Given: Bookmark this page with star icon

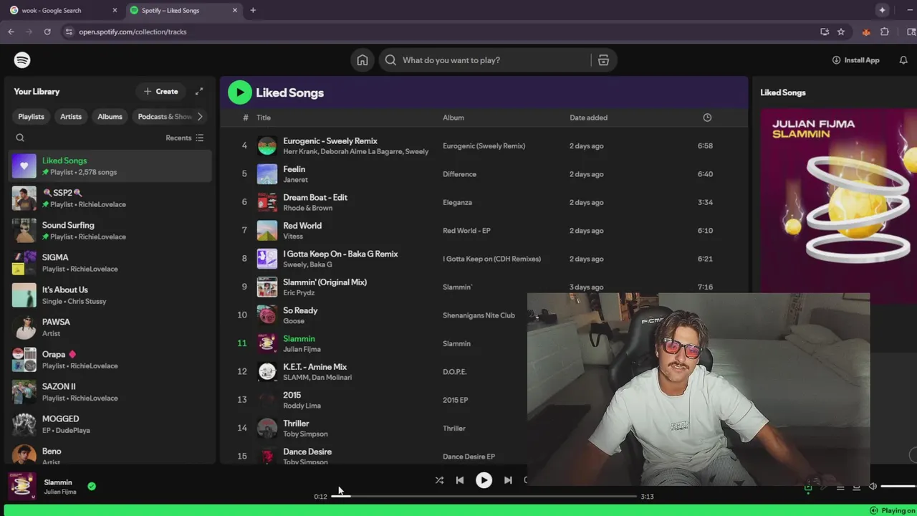Looking at the screenshot, I should point(841,32).
